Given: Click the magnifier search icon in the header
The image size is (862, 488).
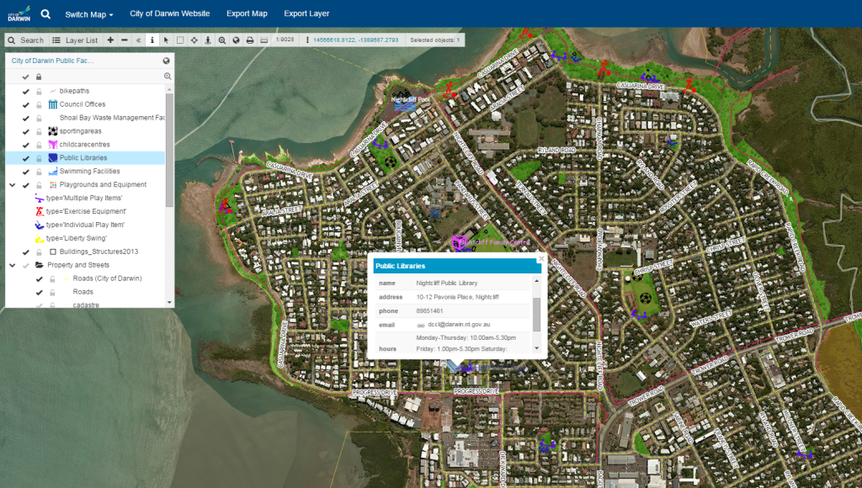Looking at the screenshot, I should [45, 13].
